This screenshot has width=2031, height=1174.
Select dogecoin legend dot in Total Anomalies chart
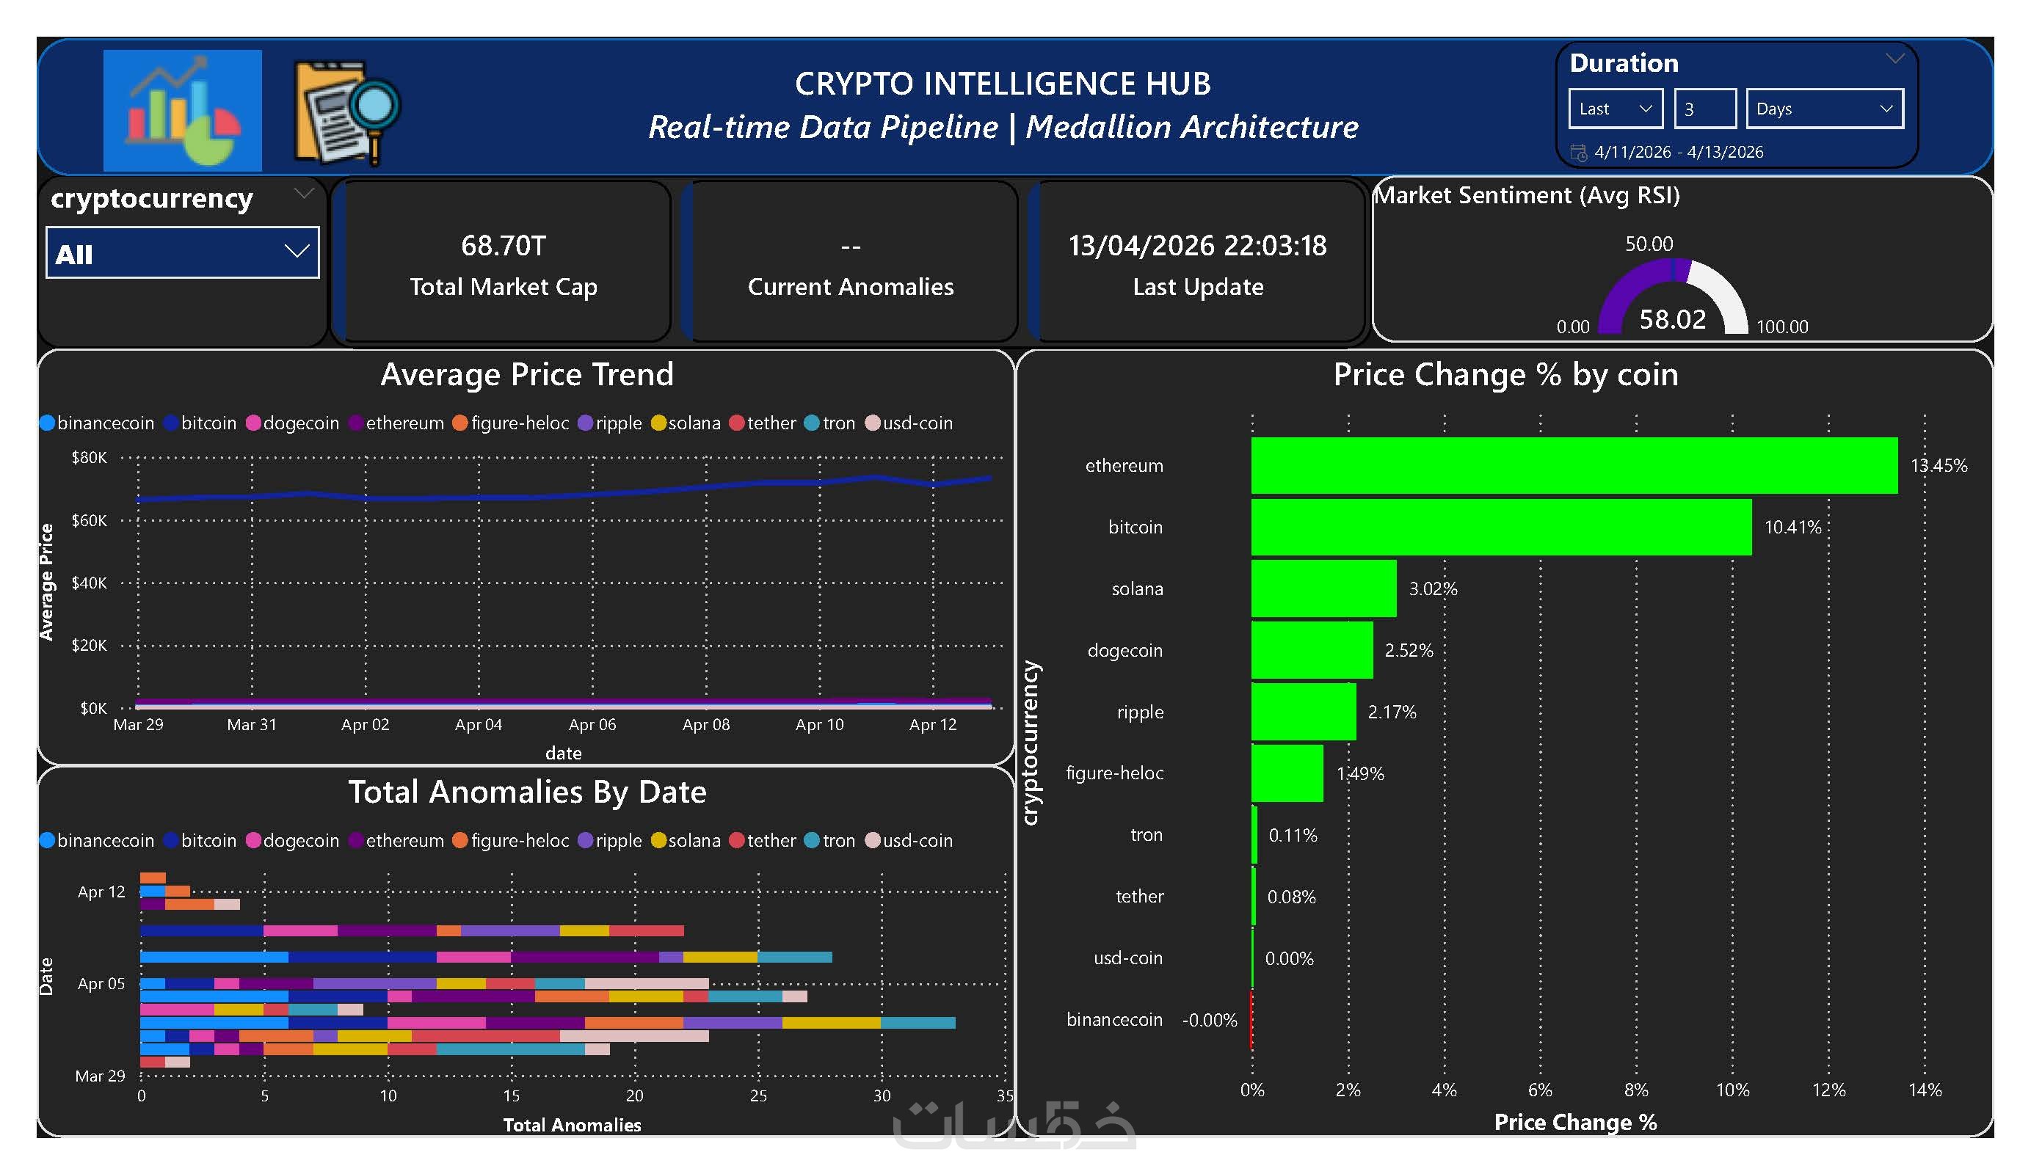(x=253, y=840)
